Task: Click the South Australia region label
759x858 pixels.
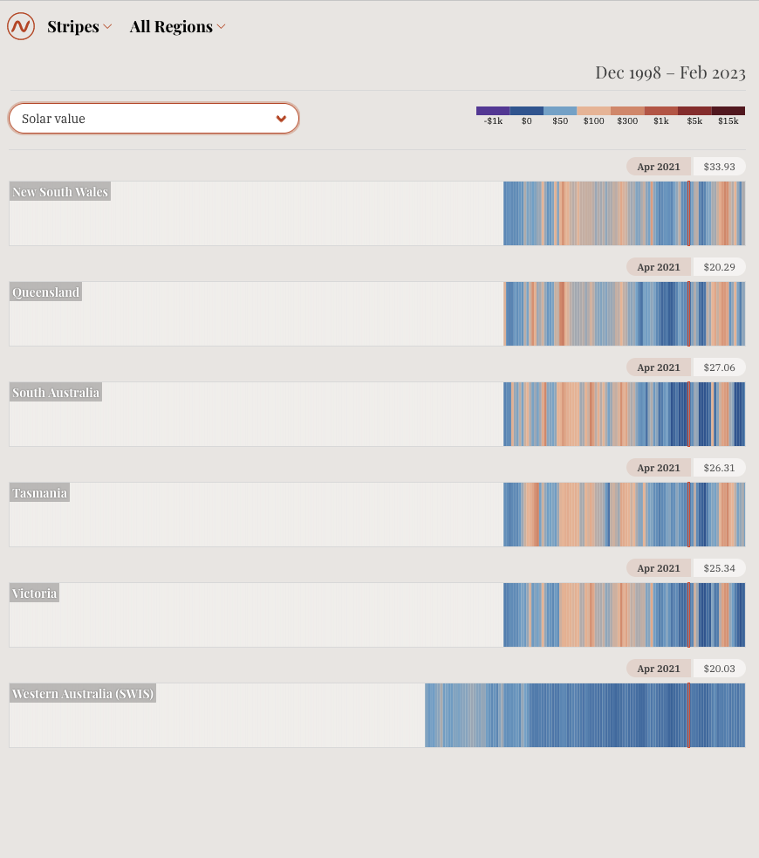Action: [x=55, y=392]
